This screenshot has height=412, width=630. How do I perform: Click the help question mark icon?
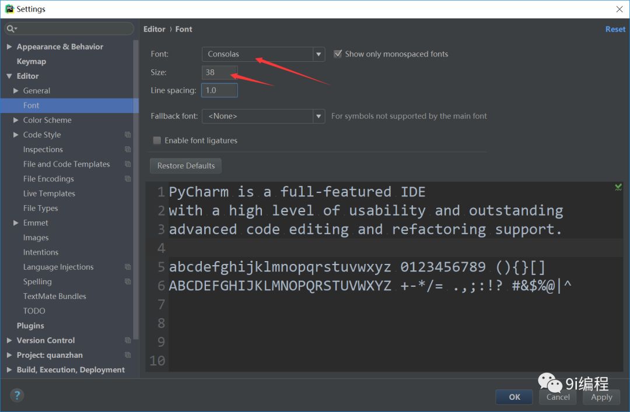pos(17,395)
